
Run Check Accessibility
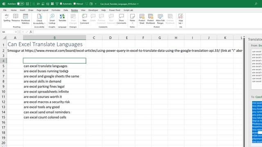(x=39, y=19)
